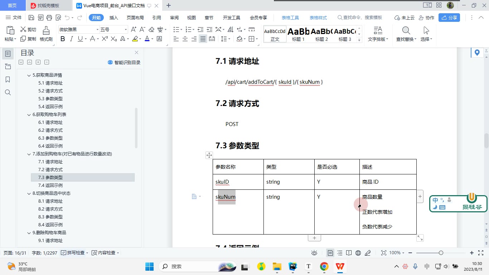Viewport: 489px width, 275px height.
Task: Collapse '5.获取商品详情' tree node
Action: [29, 75]
